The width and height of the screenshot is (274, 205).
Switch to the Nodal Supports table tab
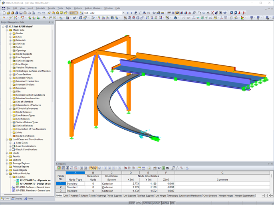tap(115, 196)
